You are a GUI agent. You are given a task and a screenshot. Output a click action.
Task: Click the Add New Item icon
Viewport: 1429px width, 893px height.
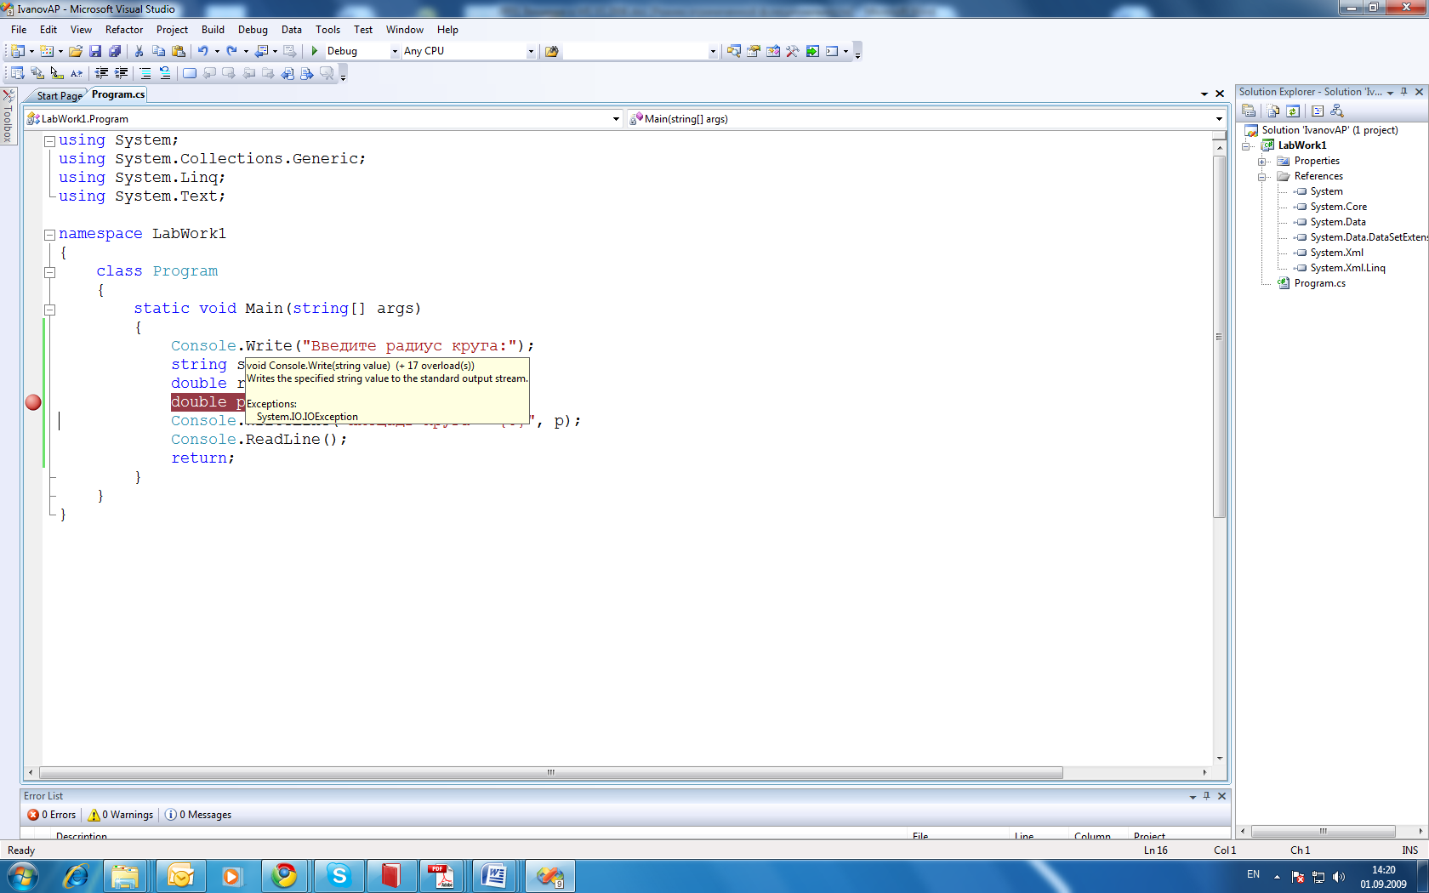tap(47, 51)
